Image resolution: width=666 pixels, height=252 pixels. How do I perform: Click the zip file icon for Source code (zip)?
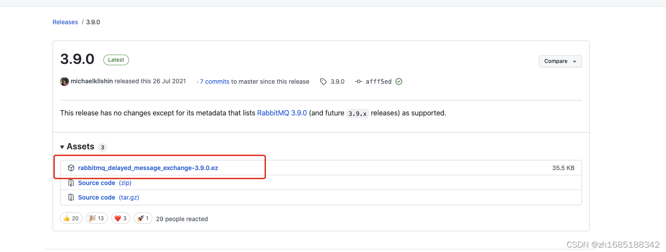click(x=71, y=183)
